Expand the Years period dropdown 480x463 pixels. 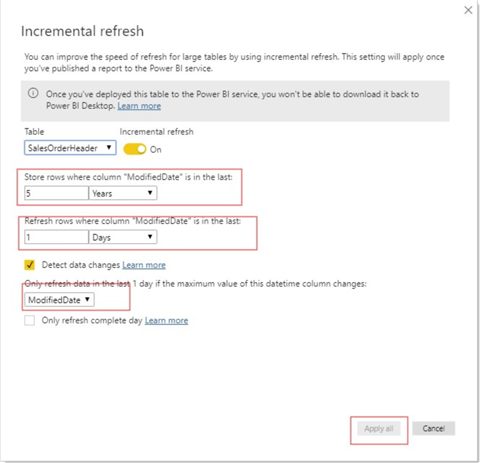(123, 193)
